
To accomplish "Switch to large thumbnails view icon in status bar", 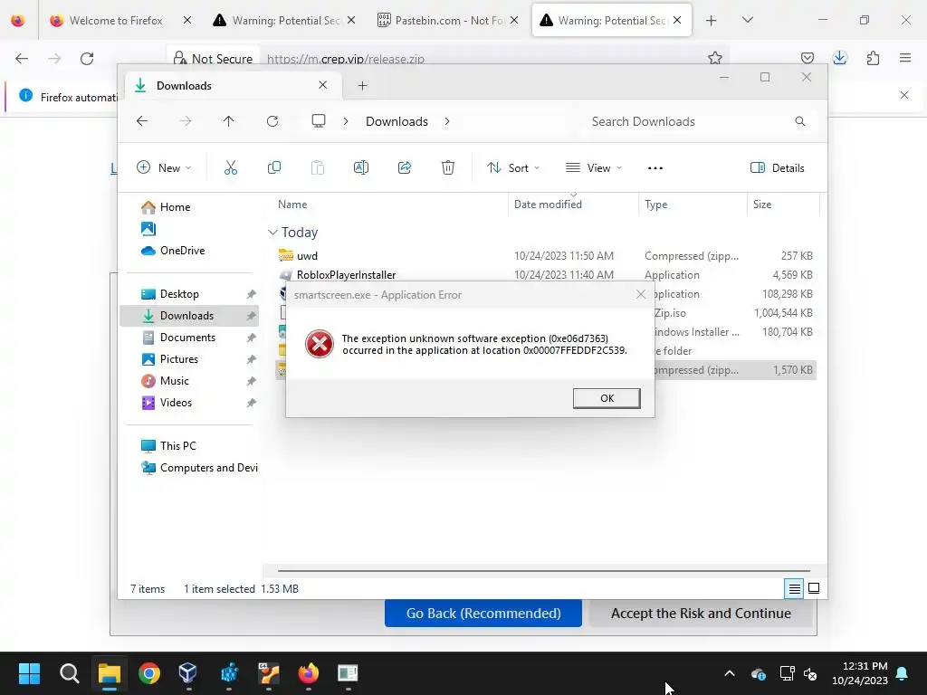I will click(814, 588).
